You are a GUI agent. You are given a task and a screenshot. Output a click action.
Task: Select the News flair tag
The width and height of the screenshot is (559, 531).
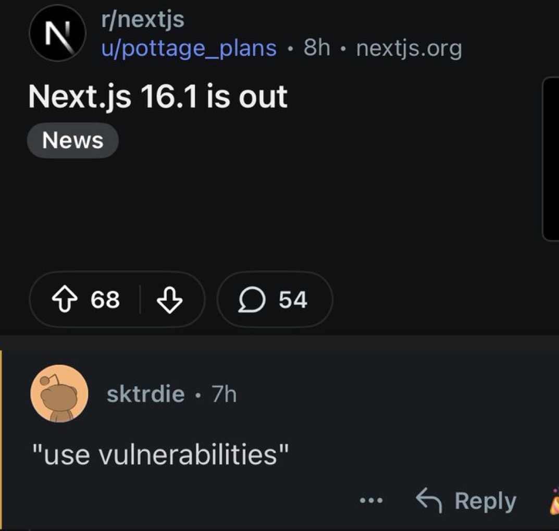point(72,140)
